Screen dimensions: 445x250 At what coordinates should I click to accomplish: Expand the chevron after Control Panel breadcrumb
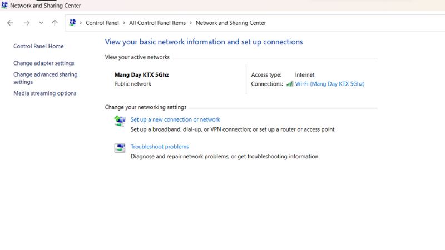click(123, 23)
